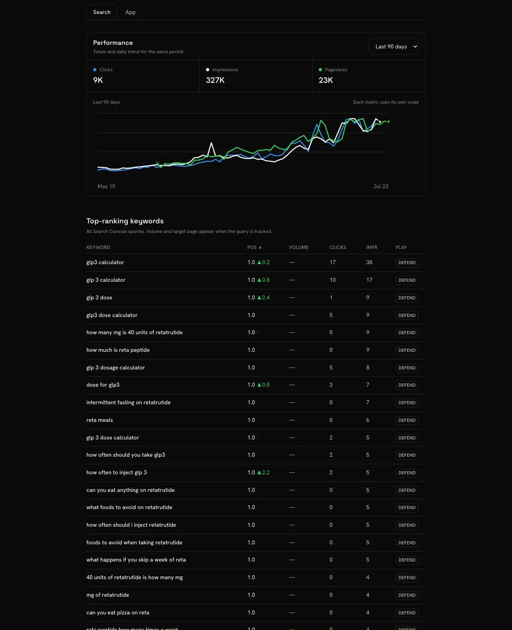512x630 pixels.
Task: Click DEFEND for dose for glp3
Action: coord(407,385)
